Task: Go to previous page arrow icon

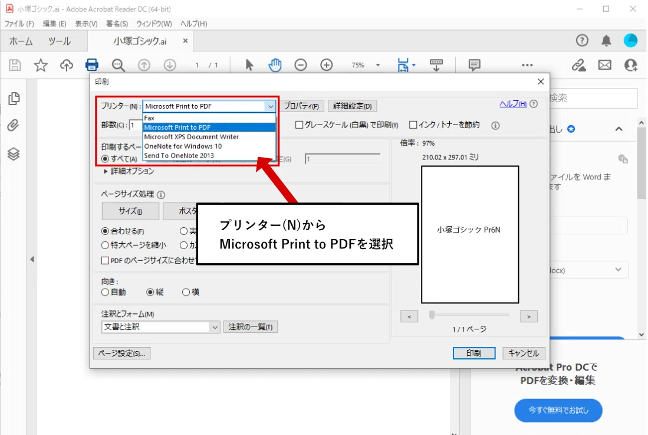Action: coord(144,65)
